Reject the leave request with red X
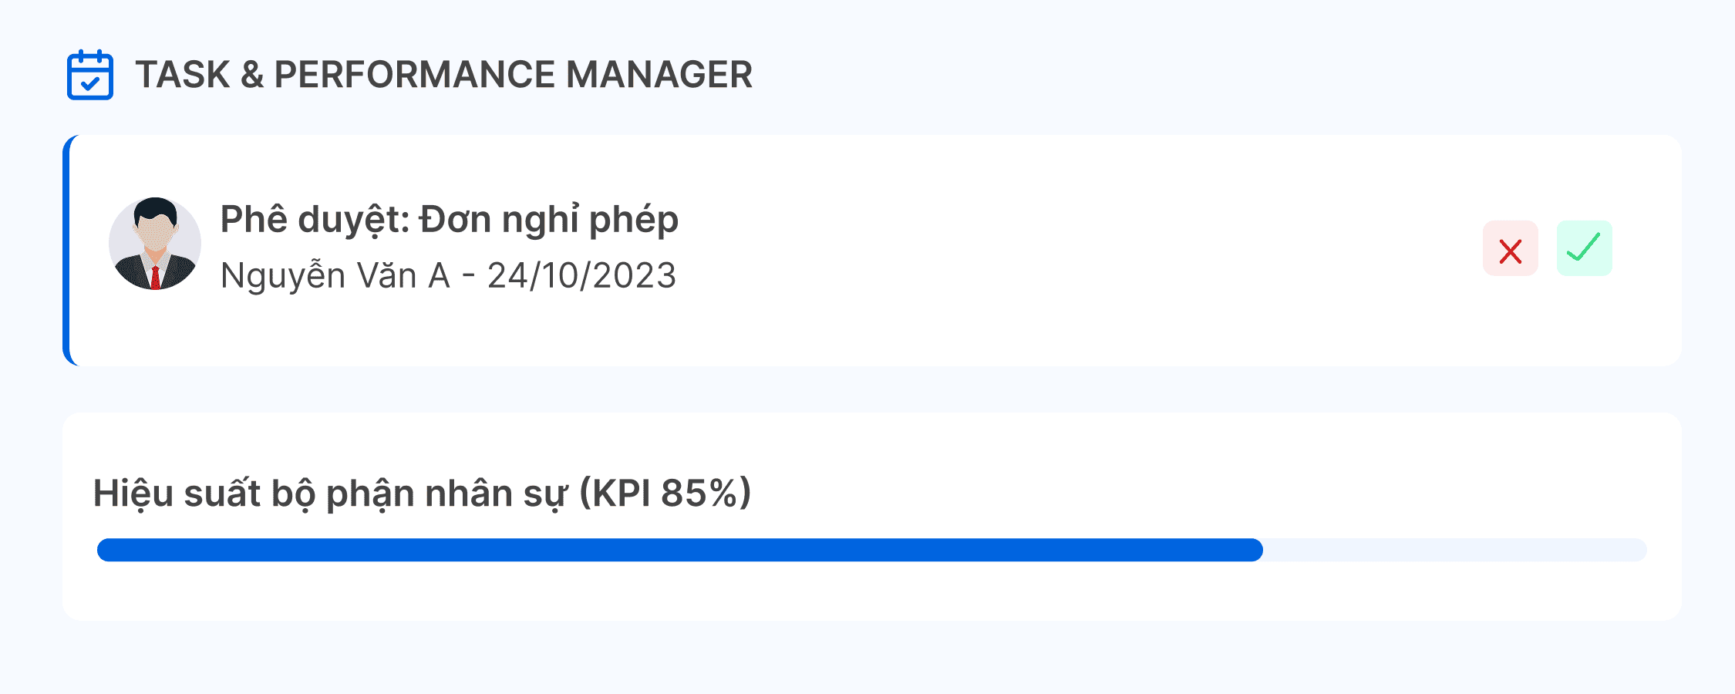 pyautogui.click(x=1511, y=248)
